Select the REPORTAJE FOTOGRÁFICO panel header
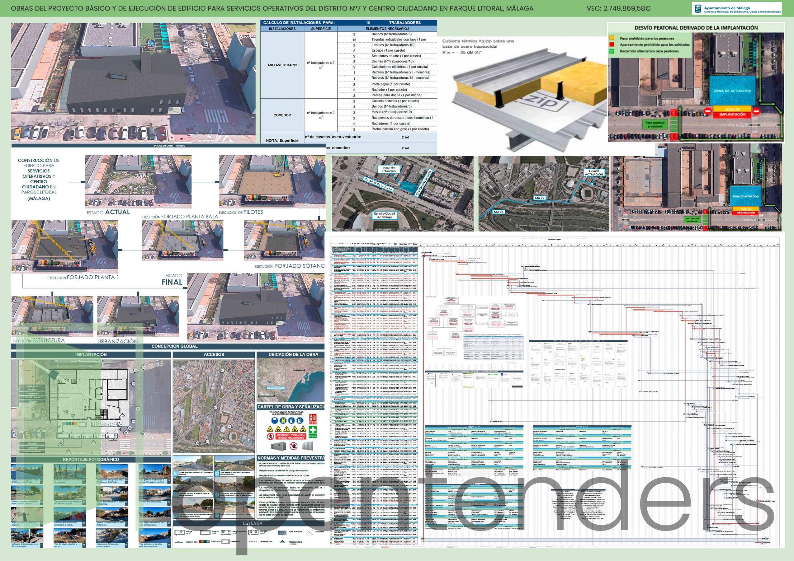Screen dimensions: 794x561 click(x=91, y=459)
